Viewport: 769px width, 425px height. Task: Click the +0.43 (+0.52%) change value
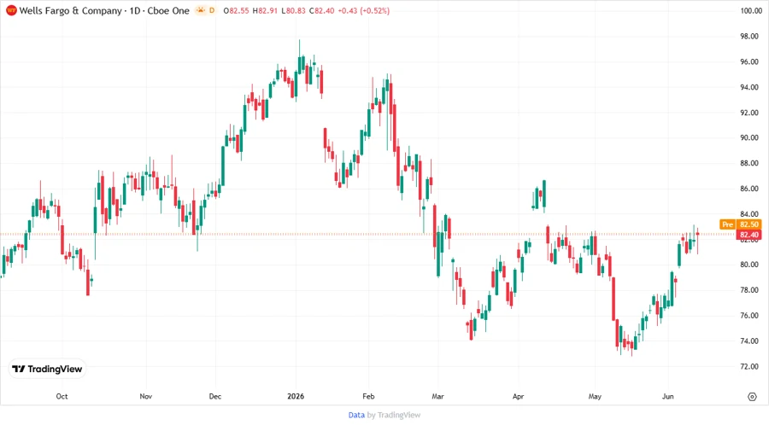364,11
